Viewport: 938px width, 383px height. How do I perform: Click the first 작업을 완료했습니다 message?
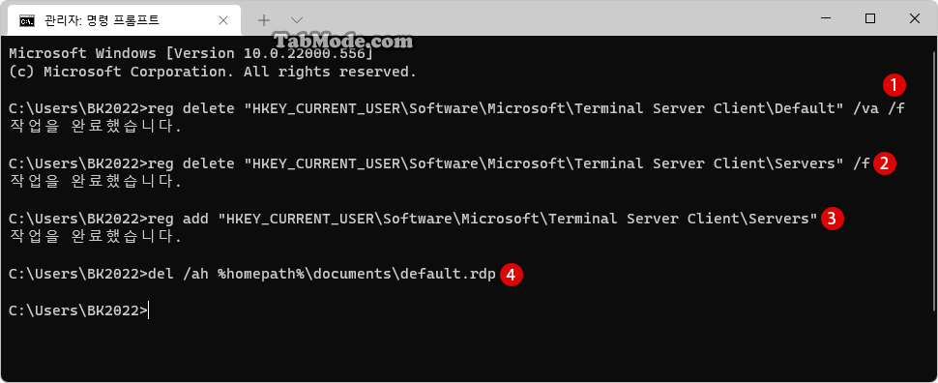95,127
